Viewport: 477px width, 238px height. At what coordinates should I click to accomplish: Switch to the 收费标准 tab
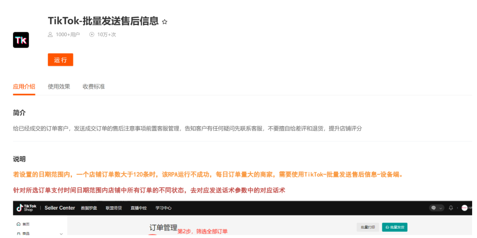click(x=94, y=87)
